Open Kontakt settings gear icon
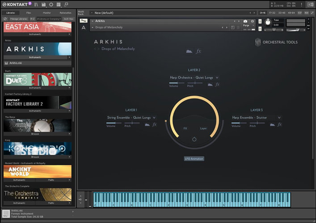 [x=51, y=4]
